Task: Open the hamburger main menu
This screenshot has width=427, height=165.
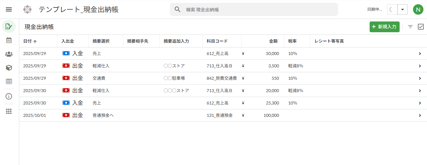Action: [x=9, y=9]
